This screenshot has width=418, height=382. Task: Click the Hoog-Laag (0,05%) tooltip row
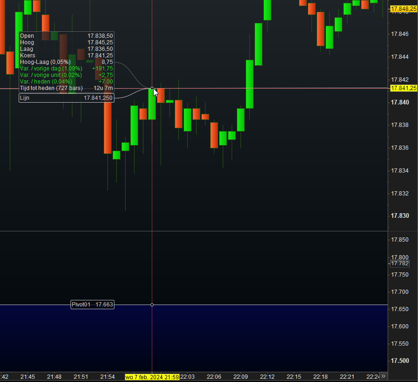coord(66,62)
